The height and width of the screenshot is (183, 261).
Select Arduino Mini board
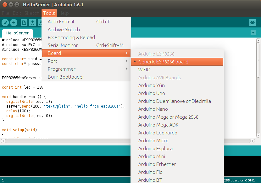(177, 156)
